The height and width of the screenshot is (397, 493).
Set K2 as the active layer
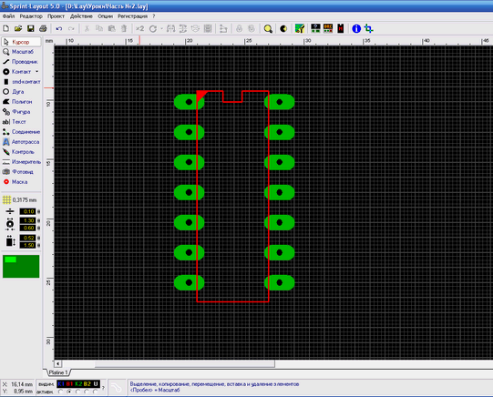(78, 392)
